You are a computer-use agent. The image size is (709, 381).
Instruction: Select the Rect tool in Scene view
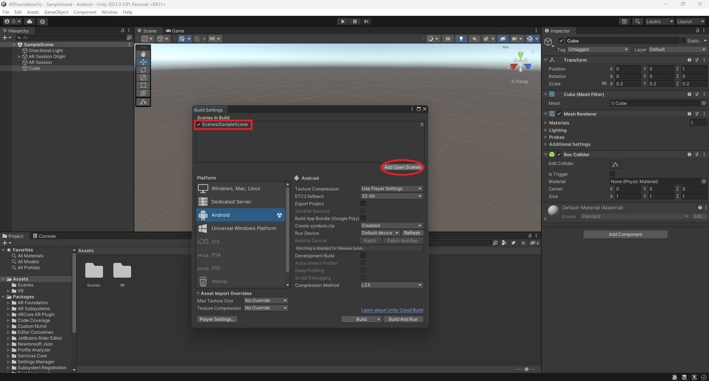(143, 85)
